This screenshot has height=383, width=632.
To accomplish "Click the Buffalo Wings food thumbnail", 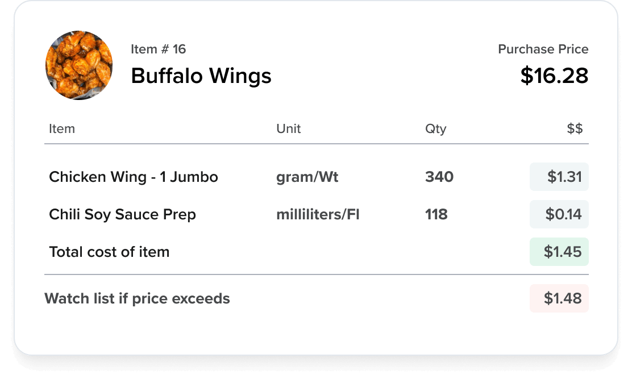I will (x=79, y=65).
